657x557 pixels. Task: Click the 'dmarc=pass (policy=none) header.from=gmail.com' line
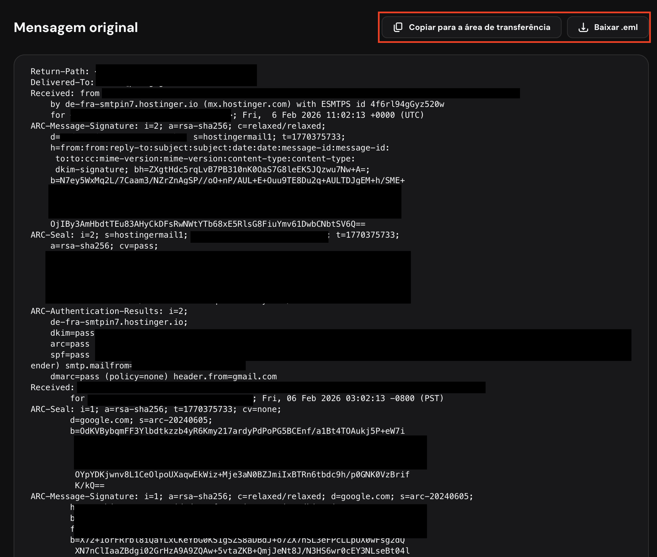click(x=163, y=377)
